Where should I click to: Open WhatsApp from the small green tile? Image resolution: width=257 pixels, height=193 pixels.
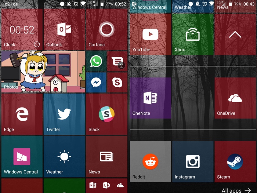96,61
